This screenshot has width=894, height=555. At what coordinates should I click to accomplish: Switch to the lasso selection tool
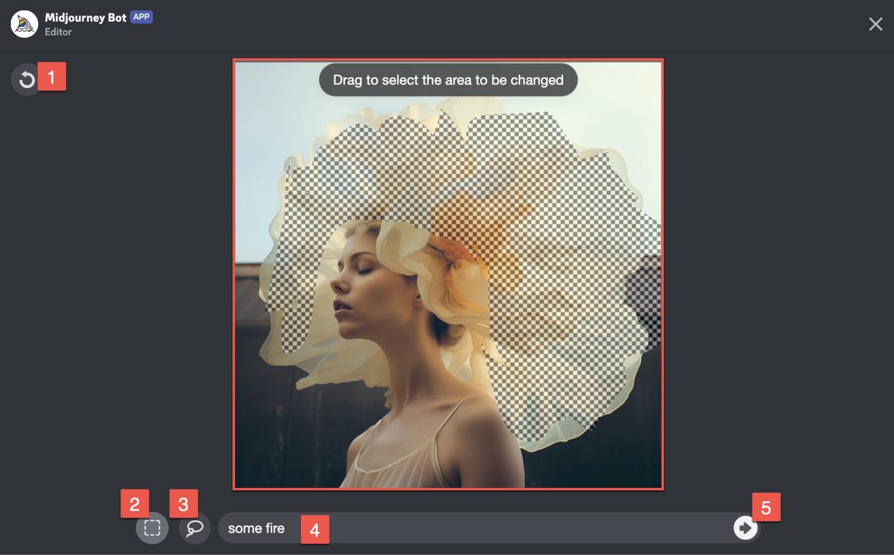tap(195, 528)
